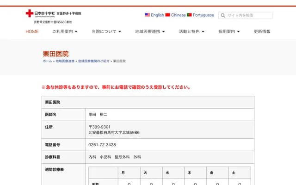The height and width of the screenshot is (185, 296).
Task: Click the search magnifier icon
Action: point(223,15)
